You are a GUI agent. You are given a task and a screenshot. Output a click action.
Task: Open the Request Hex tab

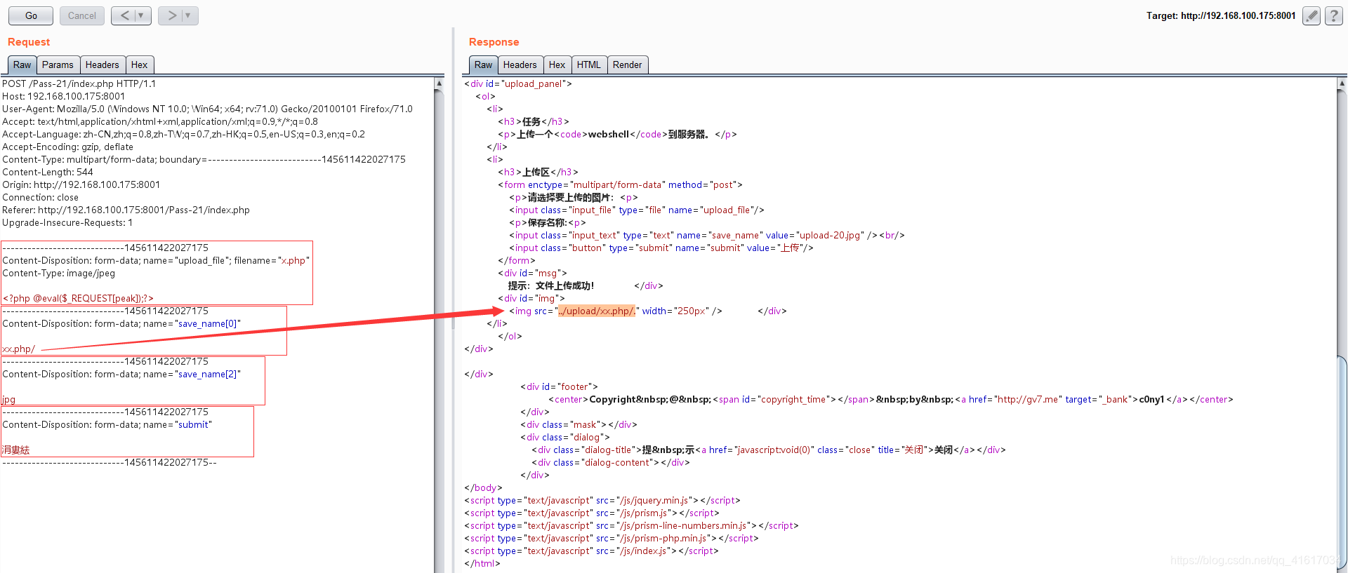coord(140,65)
